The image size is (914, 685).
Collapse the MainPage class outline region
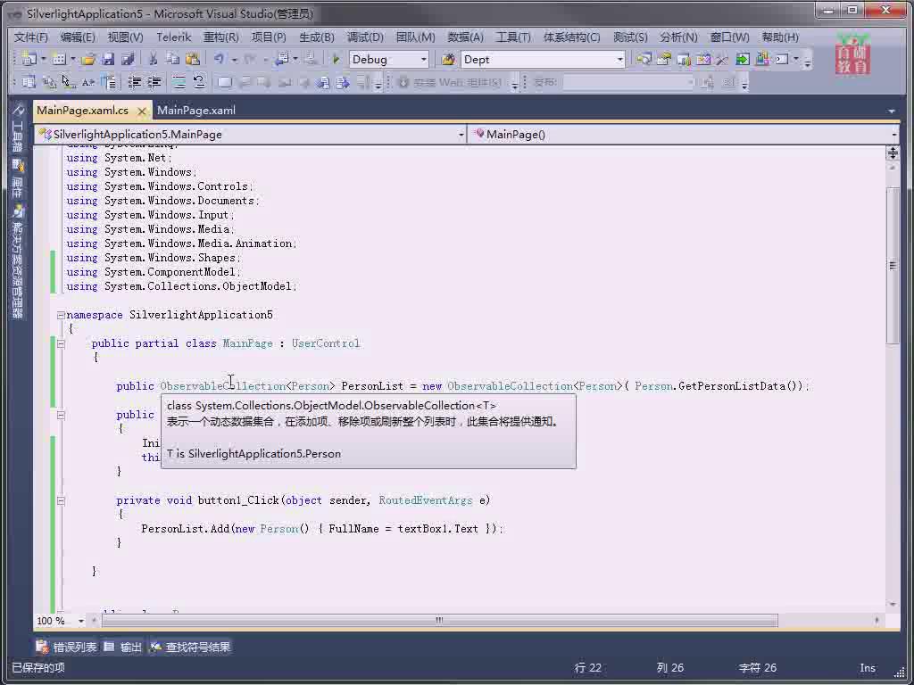(61, 343)
